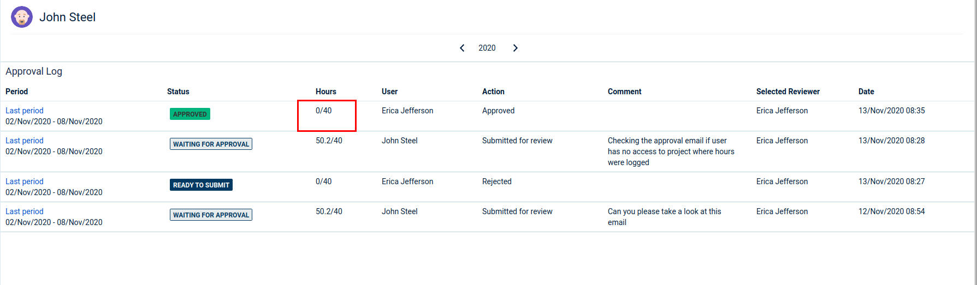The image size is (977, 285).
Task: Select the Date column header
Action: pyautogui.click(x=866, y=92)
